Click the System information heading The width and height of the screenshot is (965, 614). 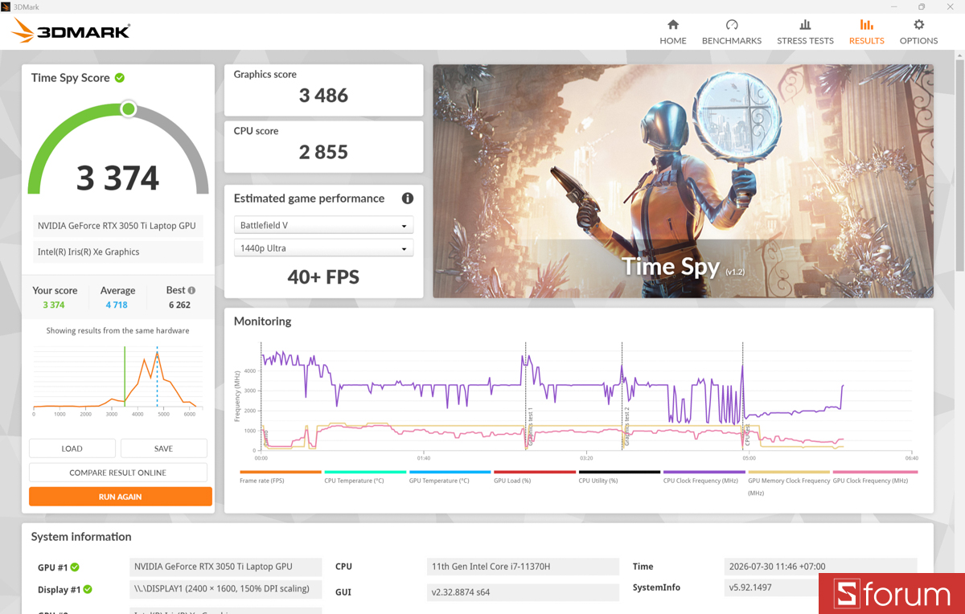pos(81,537)
